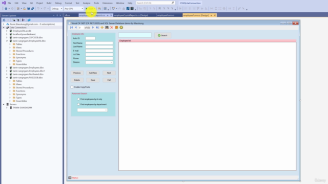The width and height of the screenshot is (328, 184).
Task: Click the Save All icon in main toolbar
Action: (32, 9)
